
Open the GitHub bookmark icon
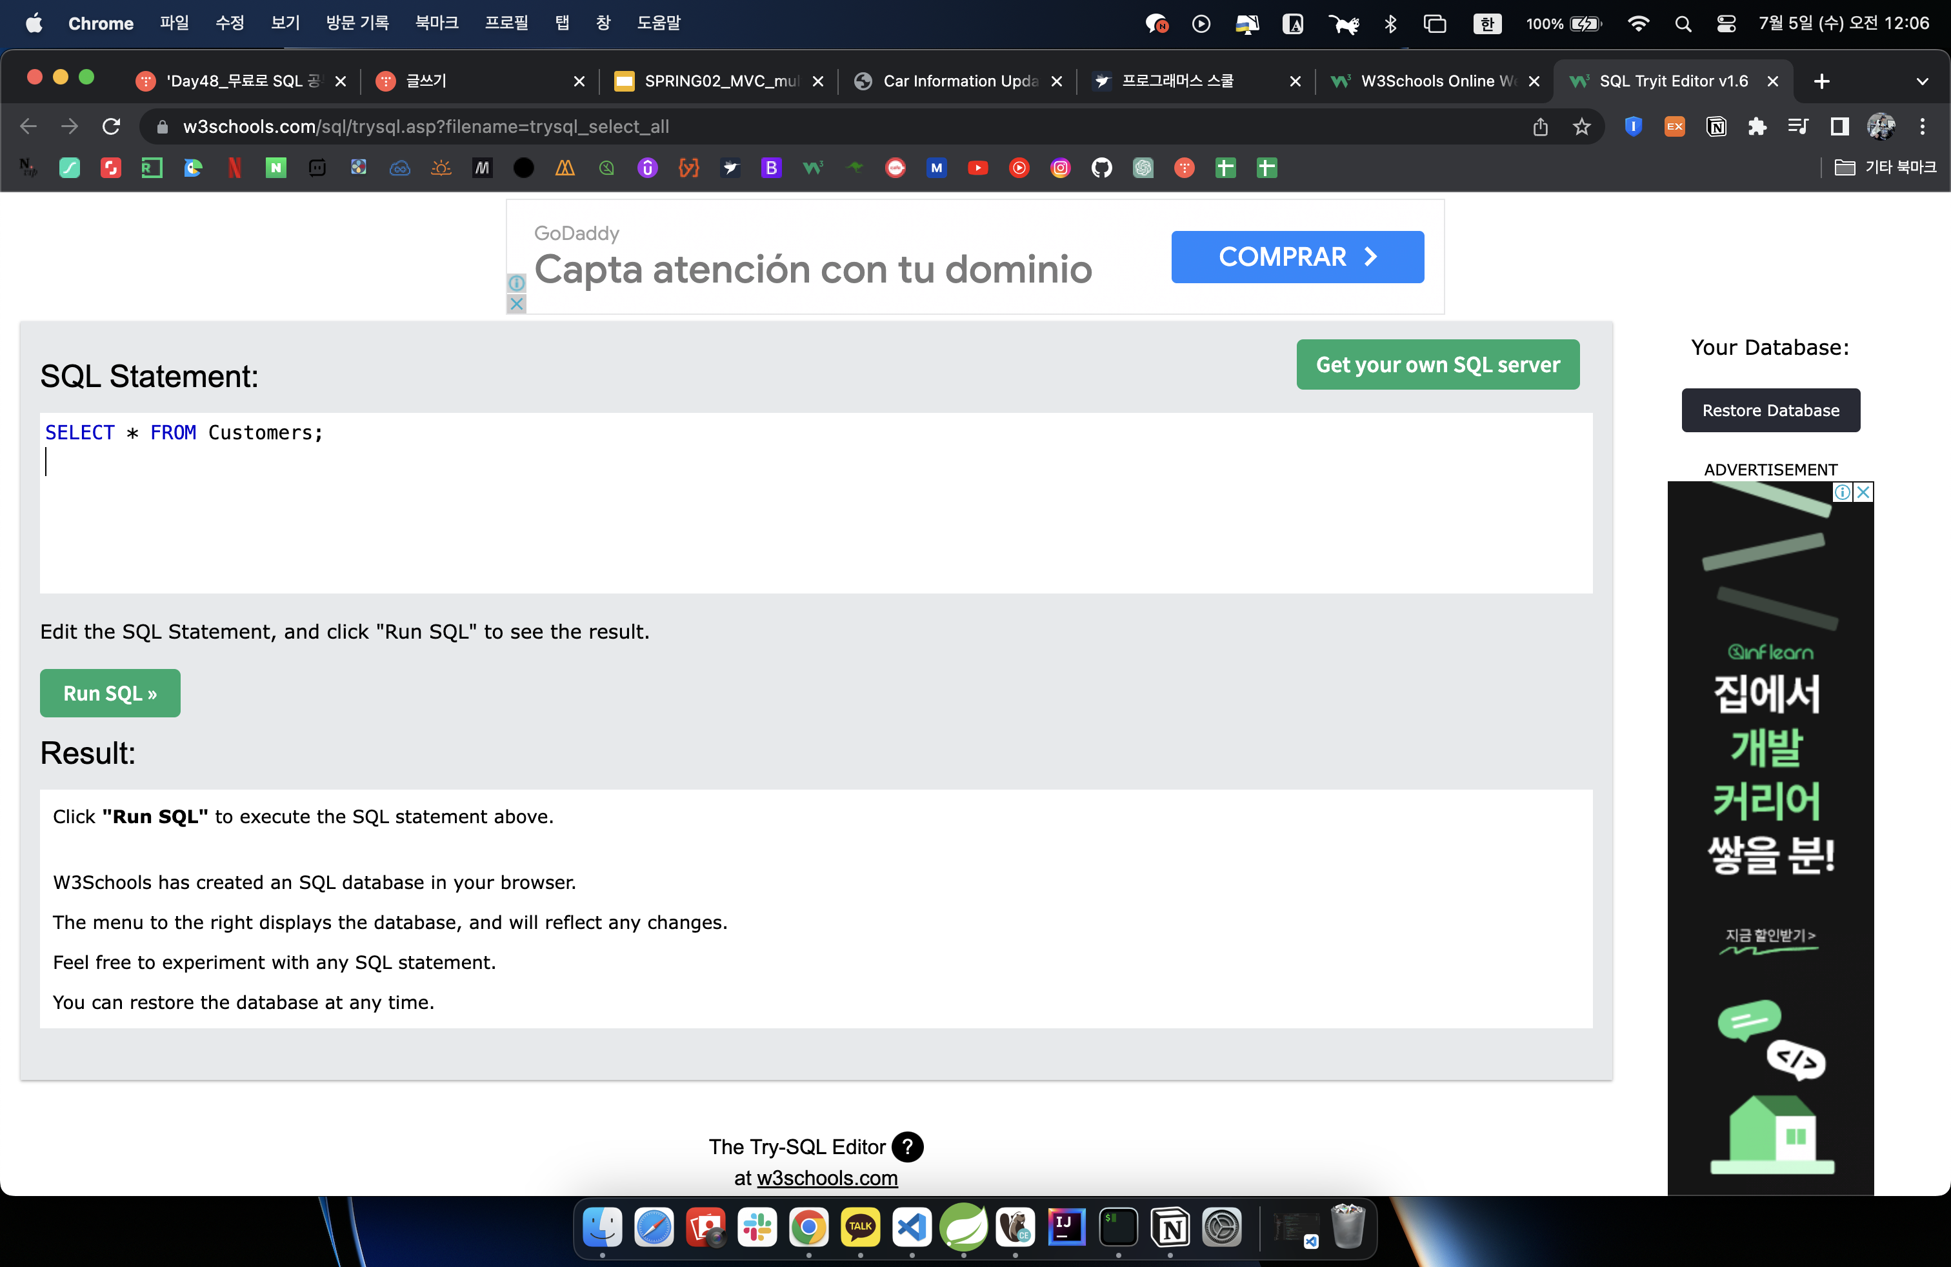pyautogui.click(x=1101, y=168)
